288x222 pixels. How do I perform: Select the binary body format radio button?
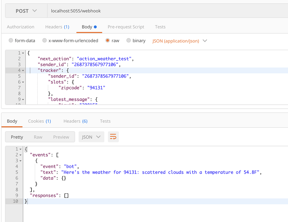tap(129, 41)
